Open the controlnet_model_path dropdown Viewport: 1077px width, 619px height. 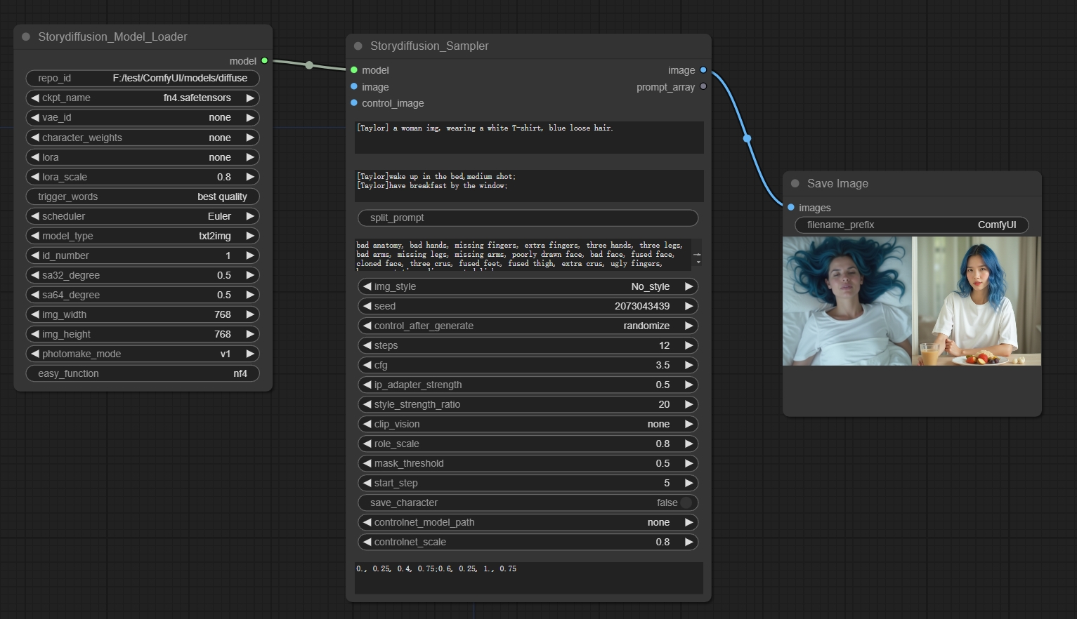point(528,522)
